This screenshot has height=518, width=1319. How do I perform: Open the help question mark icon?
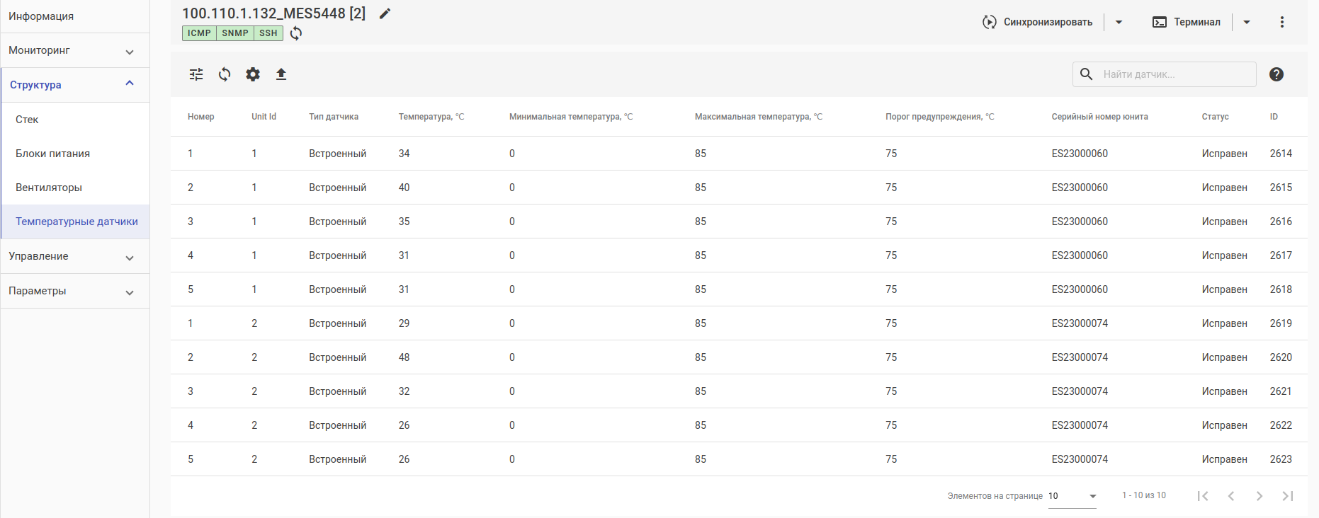tap(1276, 74)
